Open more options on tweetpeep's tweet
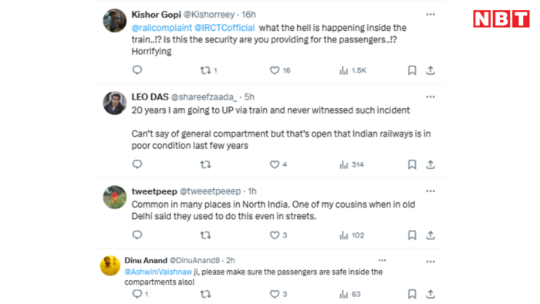 click(430, 191)
